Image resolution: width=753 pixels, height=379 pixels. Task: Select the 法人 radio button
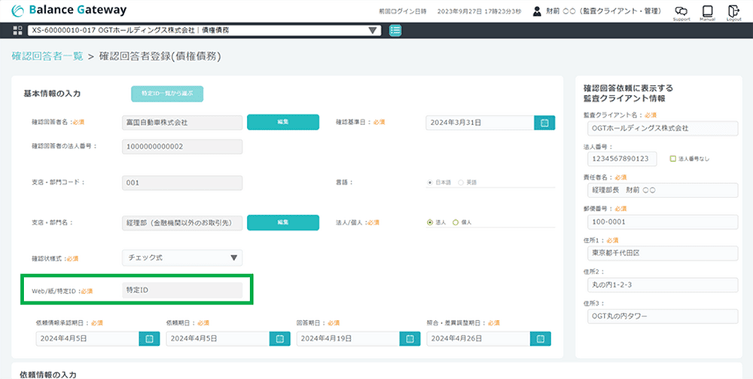point(430,223)
